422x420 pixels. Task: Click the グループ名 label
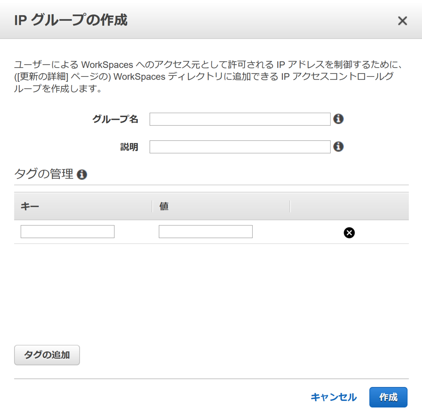pos(115,119)
